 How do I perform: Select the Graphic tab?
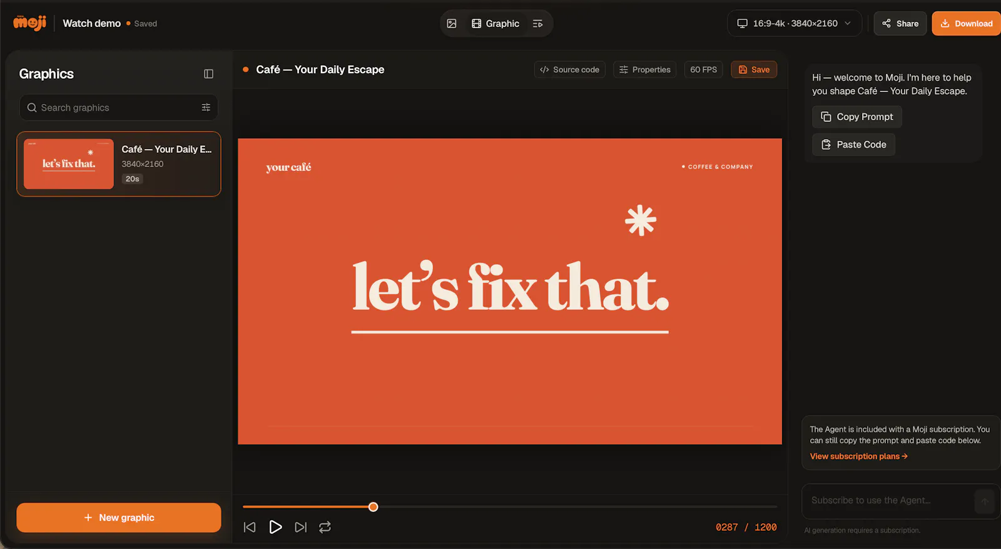pyautogui.click(x=495, y=24)
